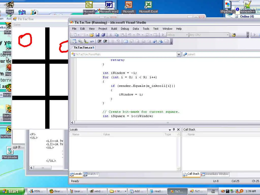The image size is (260, 195).
Task: Collapse the Online (4) contacts group
Action: (237, 17)
